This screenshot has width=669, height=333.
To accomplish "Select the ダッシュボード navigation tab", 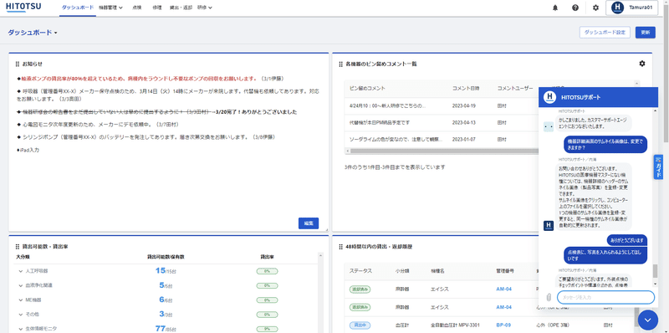I will point(78,8).
